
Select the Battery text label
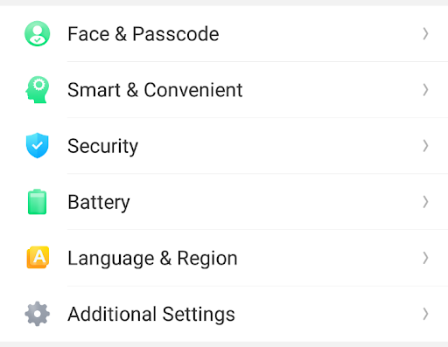(x=99, y=202)
